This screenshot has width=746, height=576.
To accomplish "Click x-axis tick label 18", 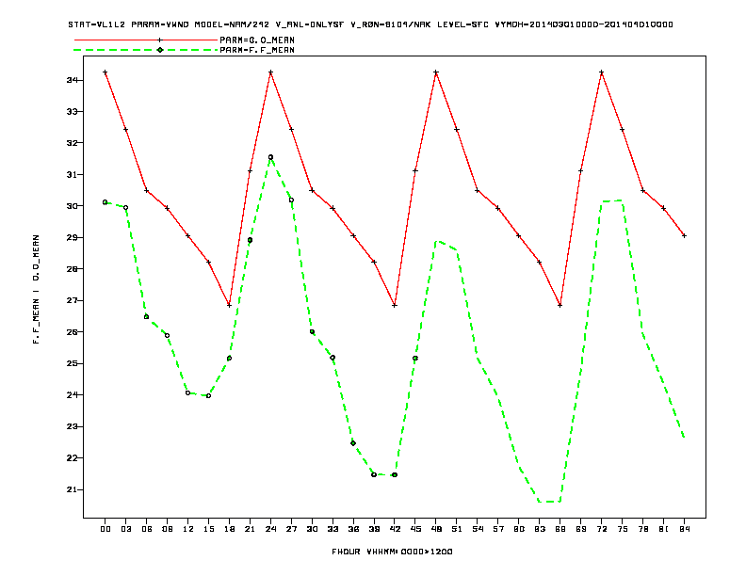I will pos(229,529).
